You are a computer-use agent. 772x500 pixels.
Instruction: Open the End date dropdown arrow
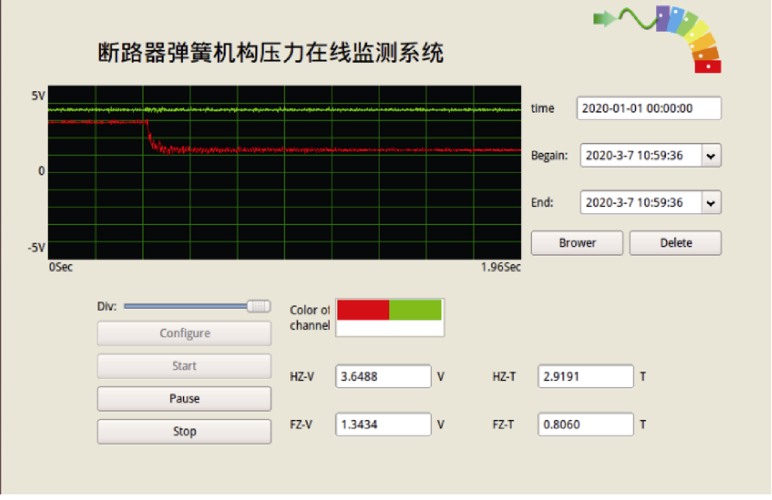click(x=710, y=203)
